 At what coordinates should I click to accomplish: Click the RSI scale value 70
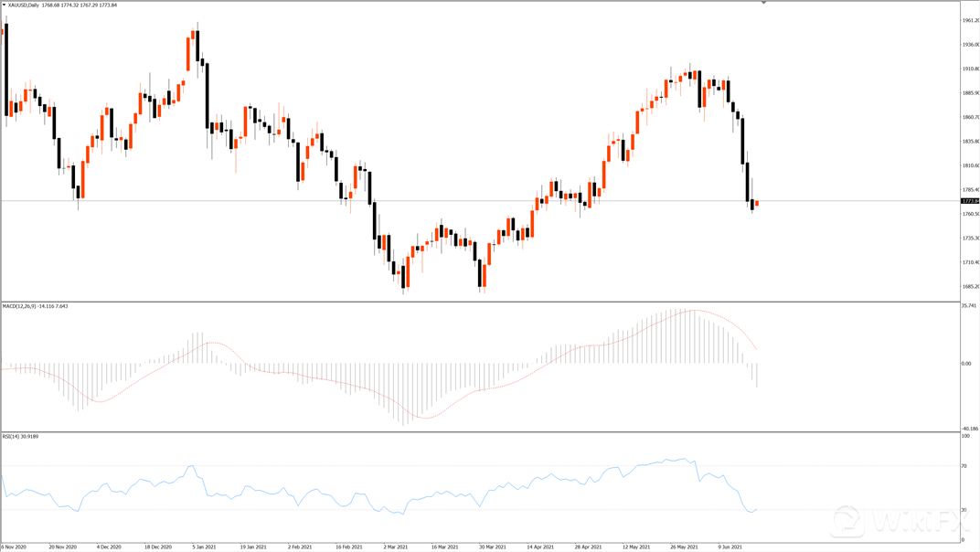[964, 466]
